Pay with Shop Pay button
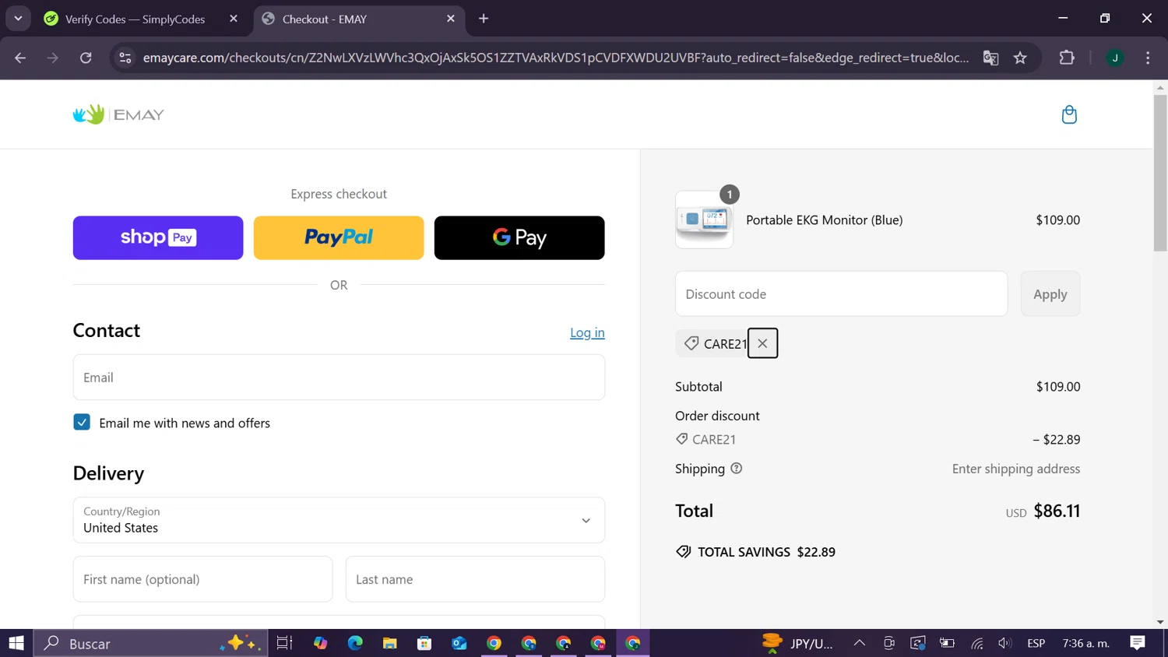This screenshot has width=1168, height=657. [x=158, y=237]
